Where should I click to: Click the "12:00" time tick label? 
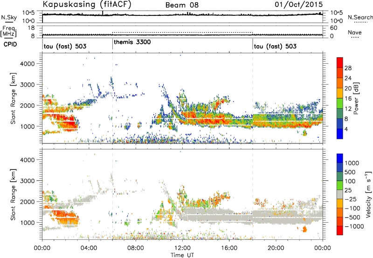pyautogui.click(x=182, y=248)
